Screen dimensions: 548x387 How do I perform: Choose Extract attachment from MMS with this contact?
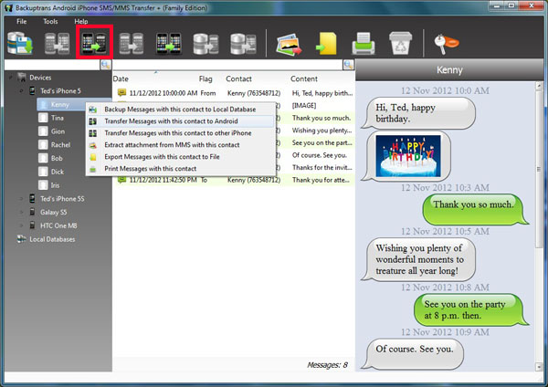coord(180,145)
